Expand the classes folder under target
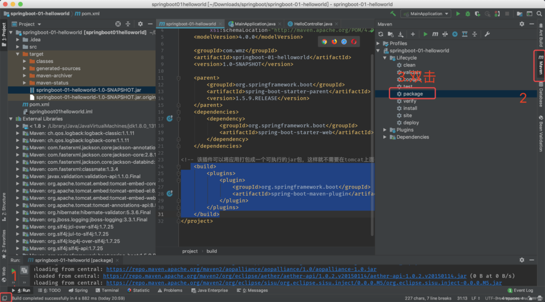This screenshot has height=302, width=545. (24, 61)
